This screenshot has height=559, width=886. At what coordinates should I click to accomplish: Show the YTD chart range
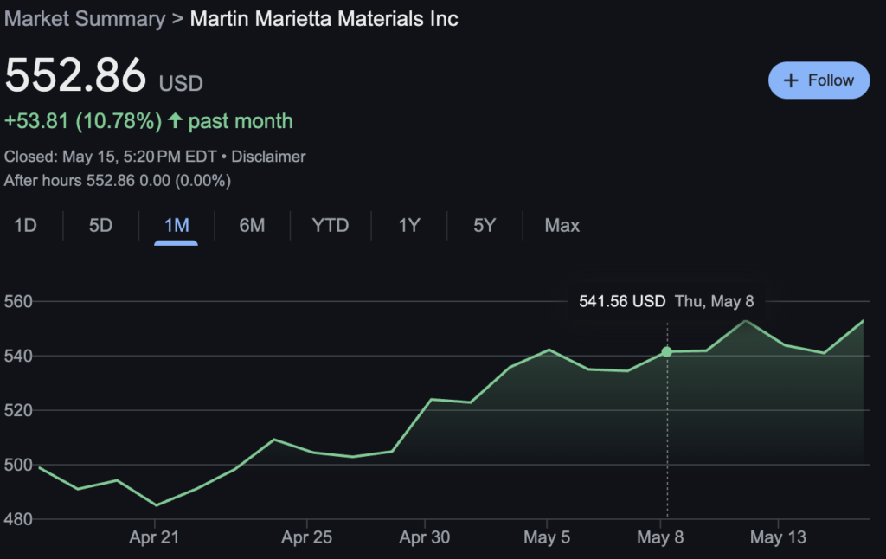pos(331,226)
